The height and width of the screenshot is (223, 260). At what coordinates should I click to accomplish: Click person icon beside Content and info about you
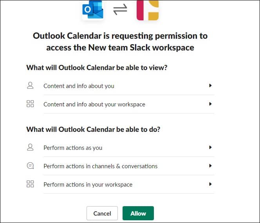[x=30, y=86]
